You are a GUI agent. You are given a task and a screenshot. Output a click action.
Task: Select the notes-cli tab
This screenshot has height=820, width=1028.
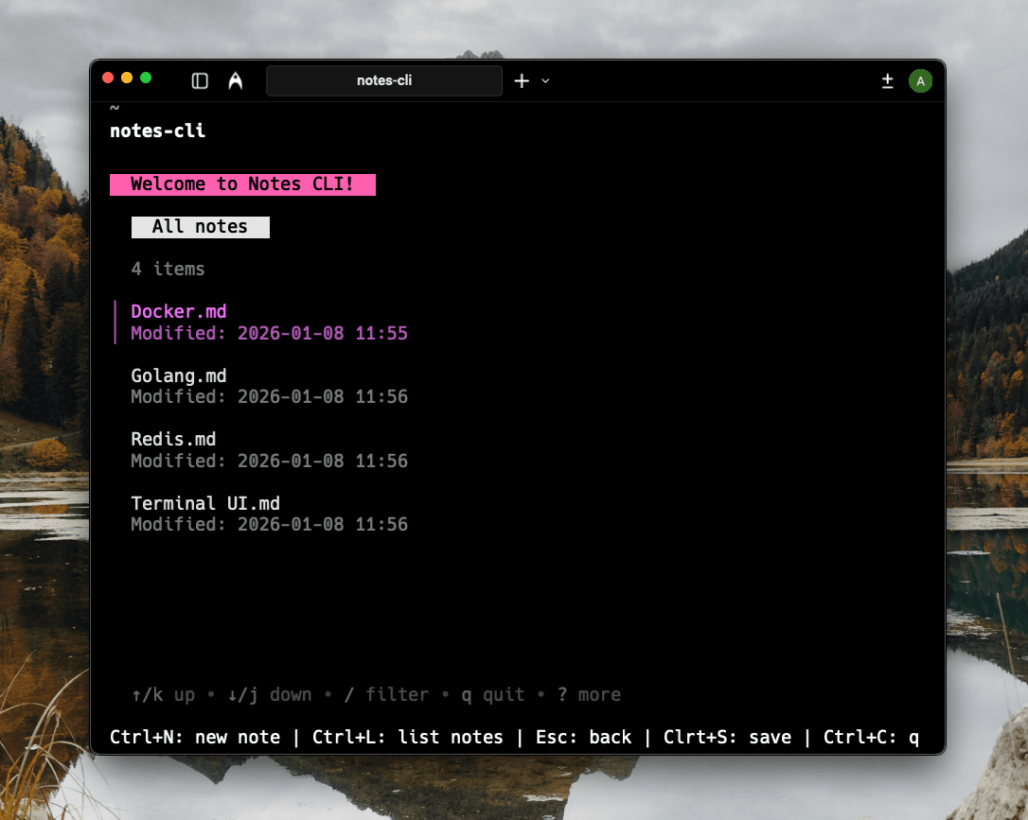tap(383, 80)
